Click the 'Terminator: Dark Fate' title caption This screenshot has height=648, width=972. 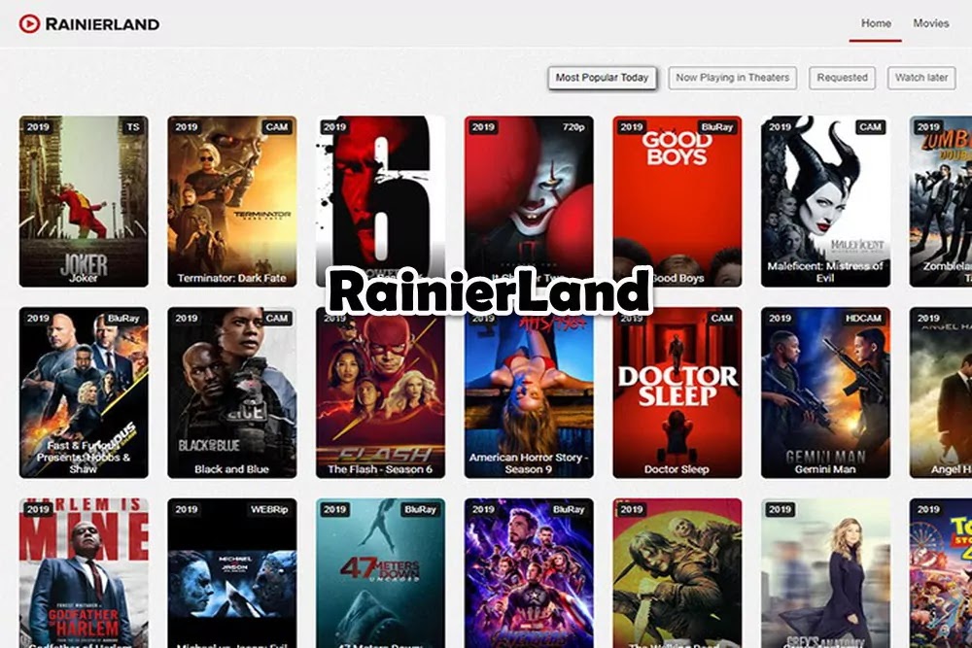coord(232,278)
